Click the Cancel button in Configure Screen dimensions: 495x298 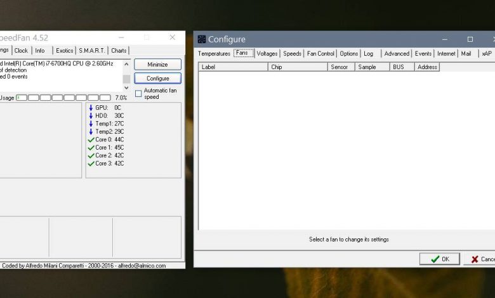[x=480, y=259]
